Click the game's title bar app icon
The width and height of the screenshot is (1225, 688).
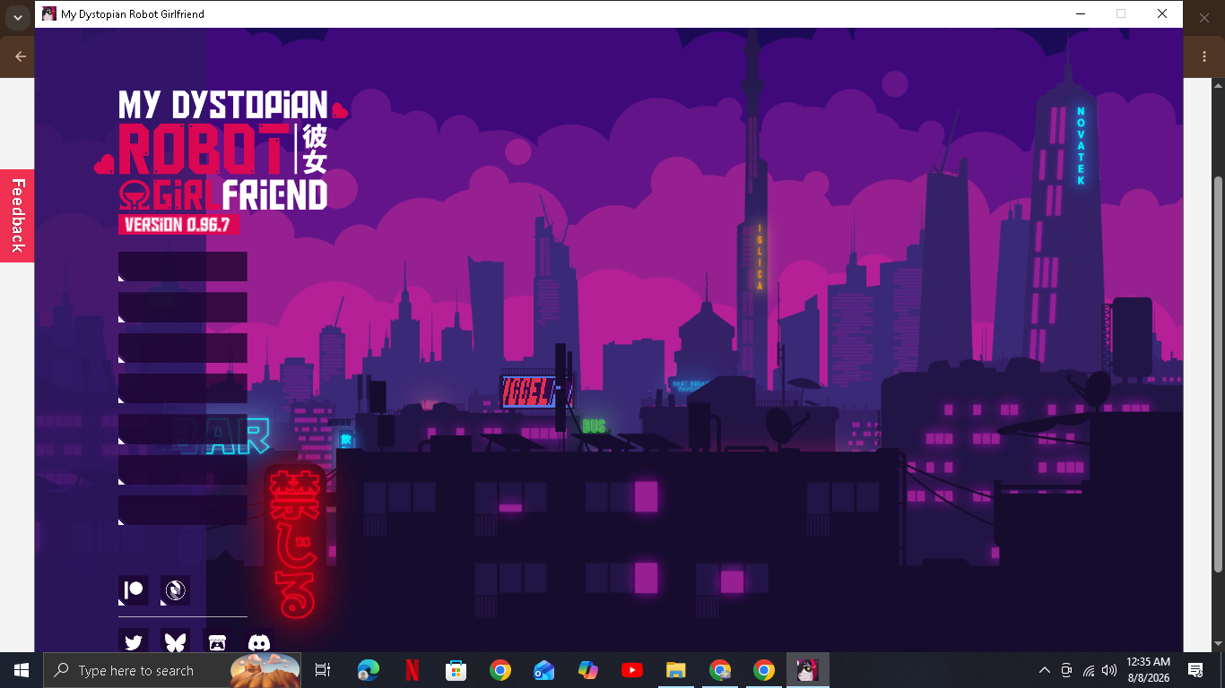(49, 13)
